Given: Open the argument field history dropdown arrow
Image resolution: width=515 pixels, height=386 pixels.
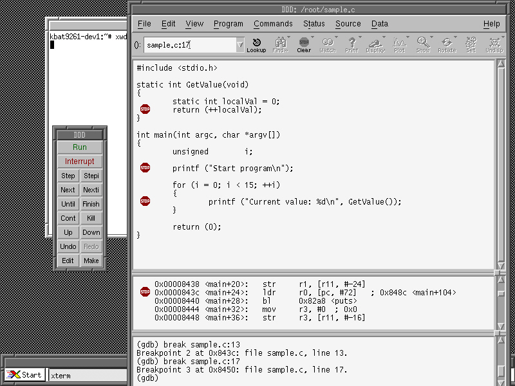Looking at the screenshot, I should coord(240,45).
